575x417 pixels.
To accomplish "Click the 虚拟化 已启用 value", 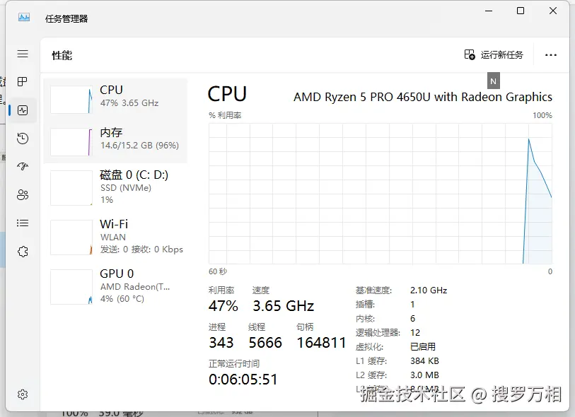I will [x=423, y=346].
